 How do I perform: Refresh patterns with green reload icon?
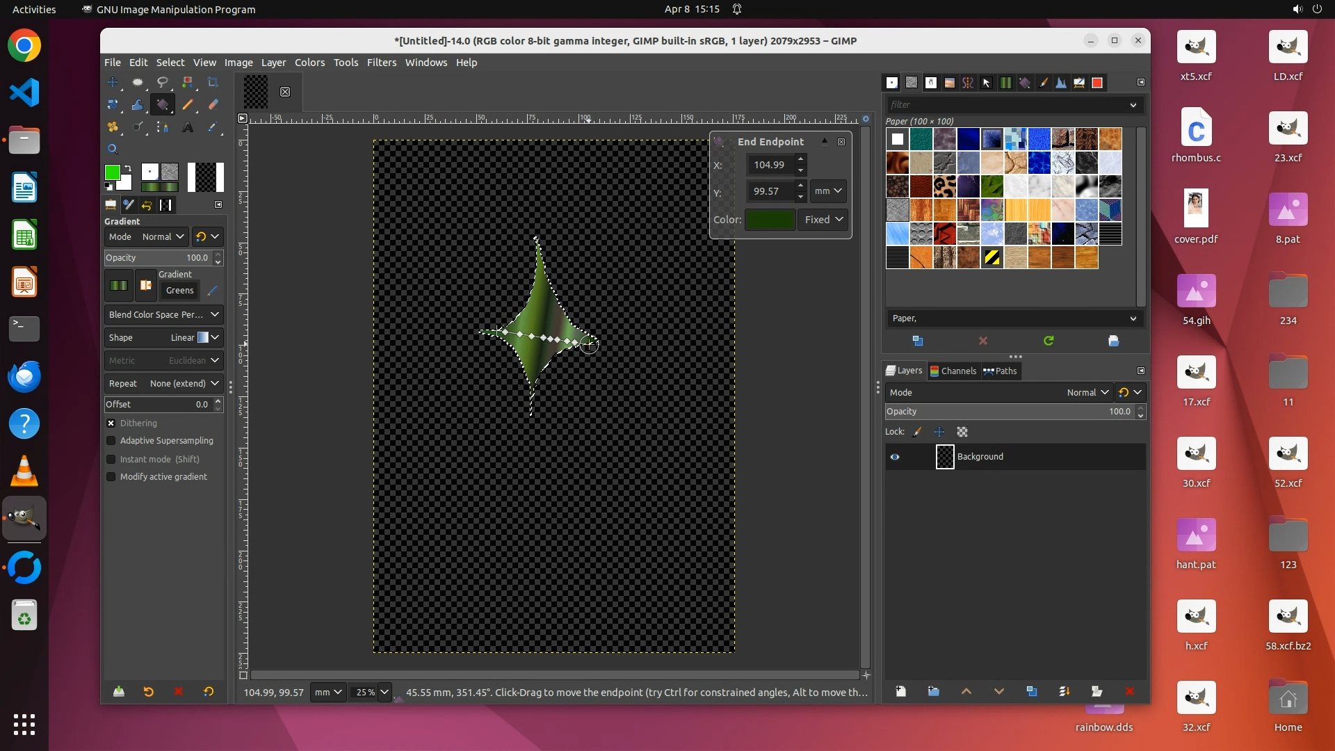coord(1049,341)
